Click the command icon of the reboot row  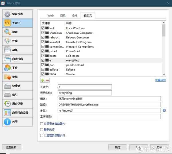click(x=47, y=37)
